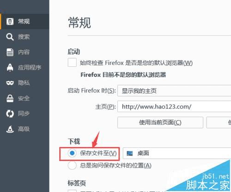Toggle the checkbox under 标签页 section
This screenshot has width=231, height=192.
[72, 191]
